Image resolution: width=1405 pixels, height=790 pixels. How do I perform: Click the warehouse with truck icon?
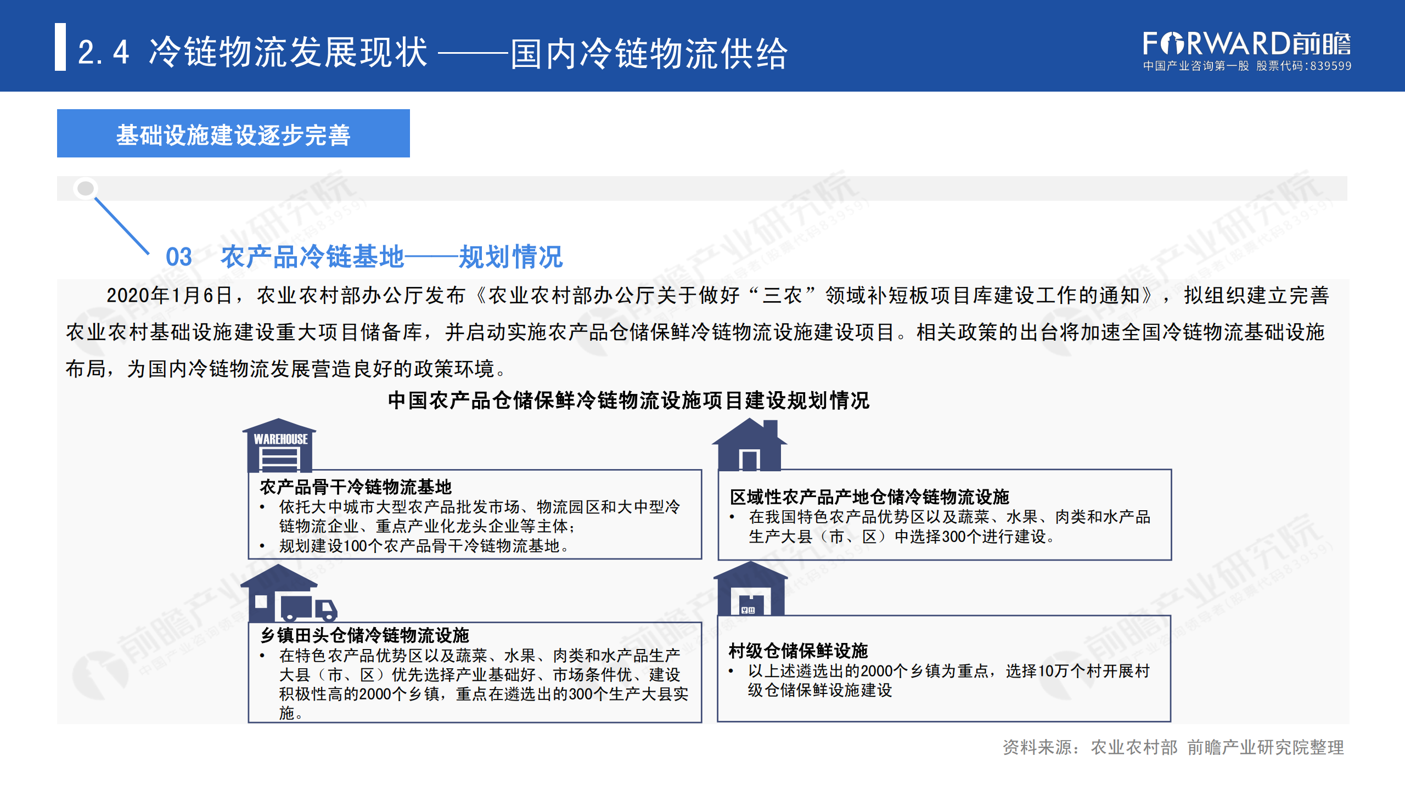(289, 594)
